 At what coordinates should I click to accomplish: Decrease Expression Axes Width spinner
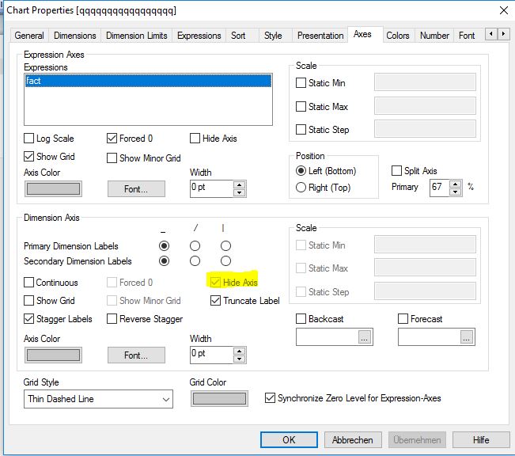coord(240,192)
